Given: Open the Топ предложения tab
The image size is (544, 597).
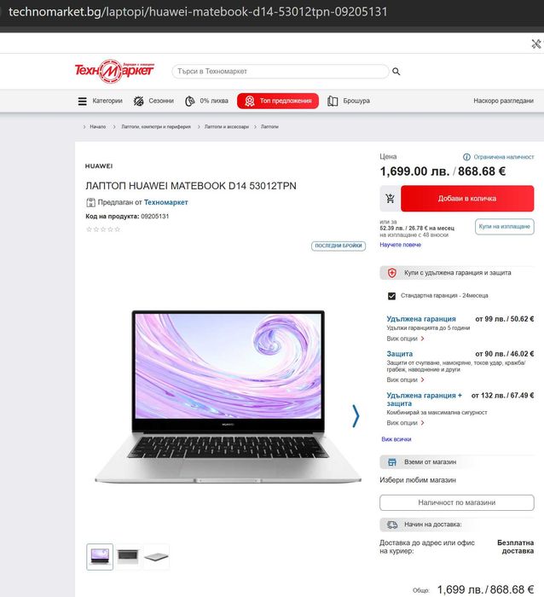Looking at the screenshot, I should [278, 101].
